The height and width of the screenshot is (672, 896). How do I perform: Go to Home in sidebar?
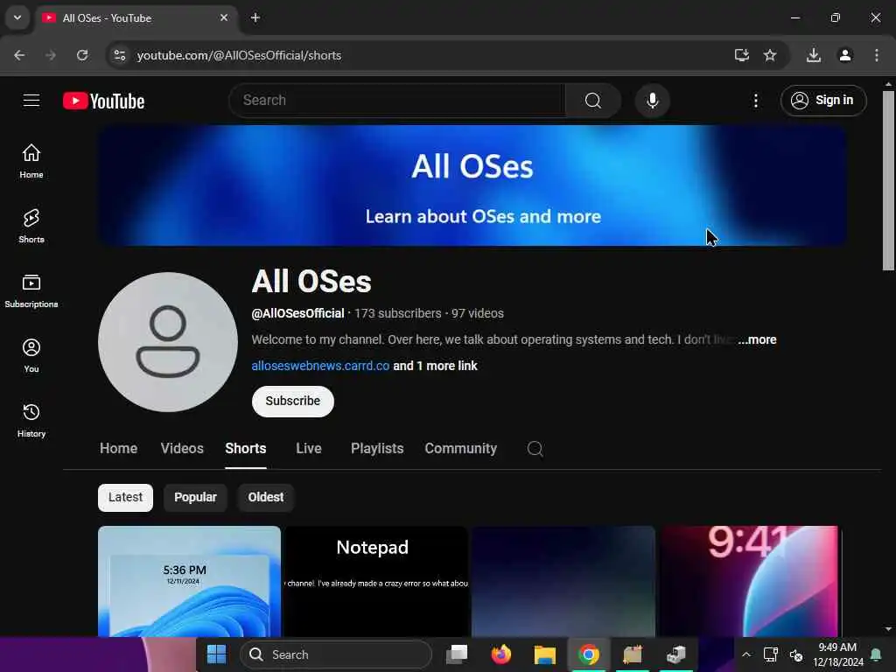pos(31,161)
